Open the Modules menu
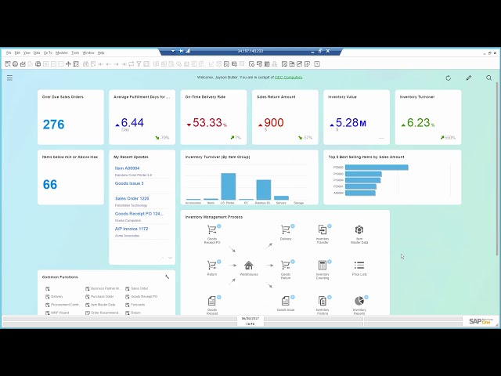Screen dimensions: 501x376 pyautogui.click(x=62, y=52)
